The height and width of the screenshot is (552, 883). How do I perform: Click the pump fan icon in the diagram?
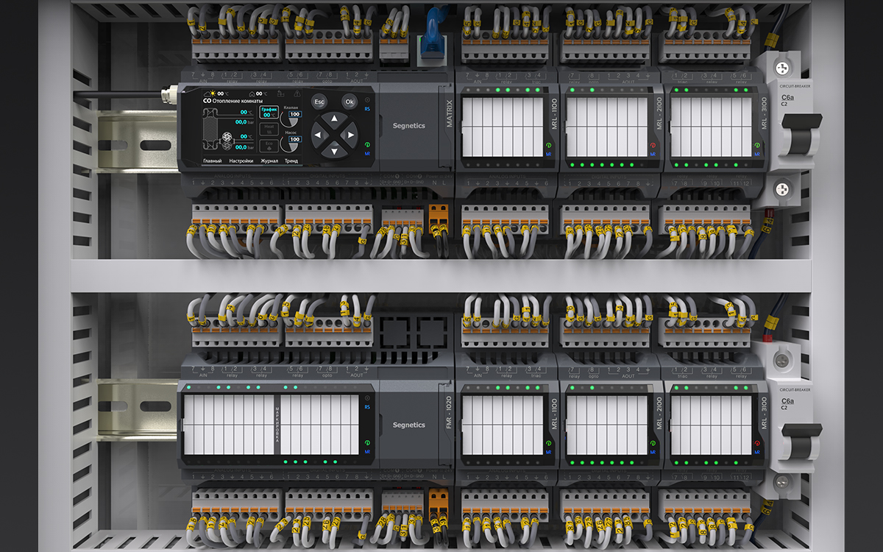(227, 138)
